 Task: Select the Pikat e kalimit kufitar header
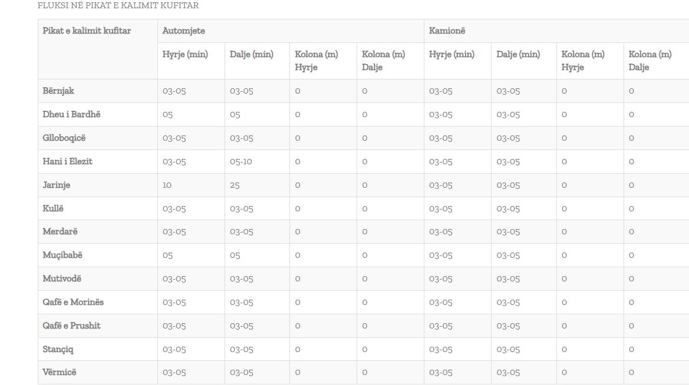[87, 31]
